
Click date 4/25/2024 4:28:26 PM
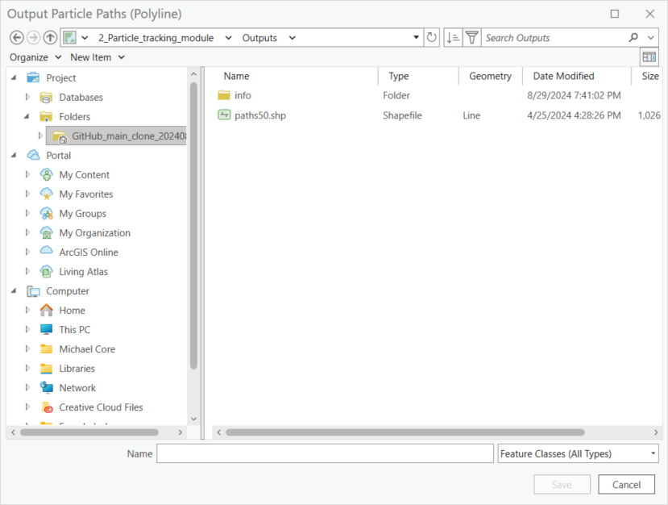574,115
